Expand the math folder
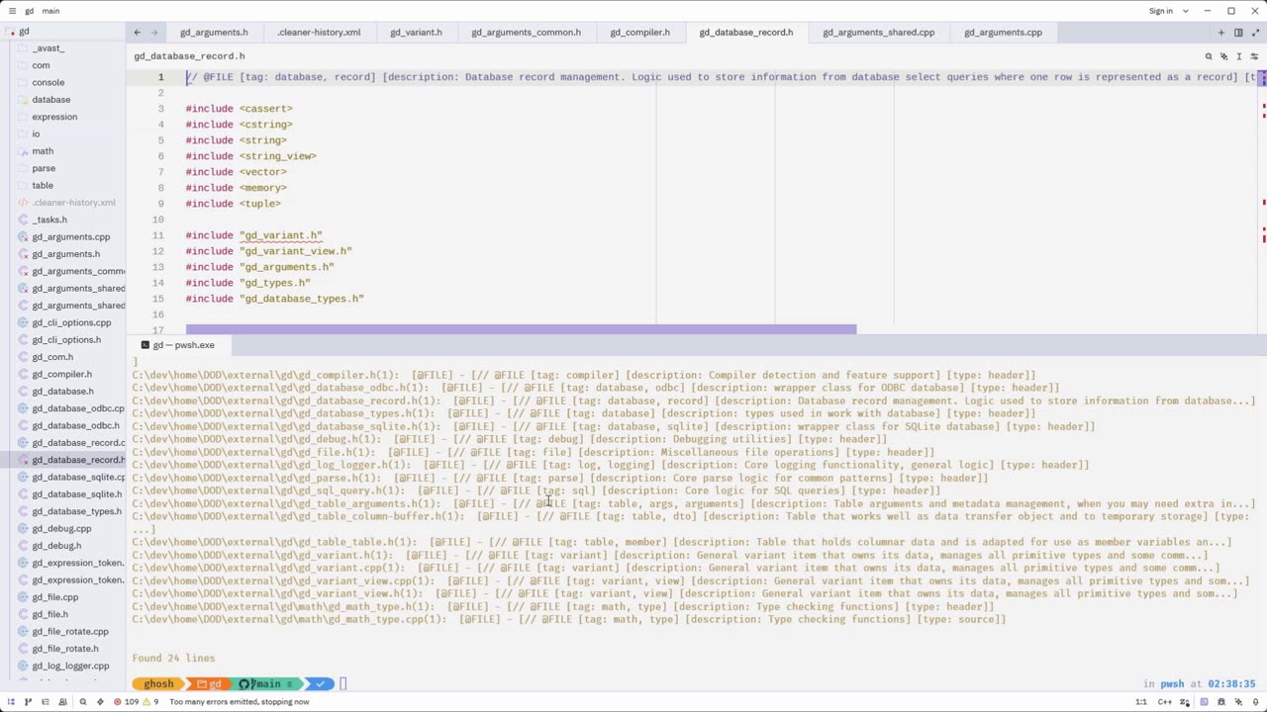Image resolution: width=1267 pixels, height=712 pixels. (x=63, y=150)
